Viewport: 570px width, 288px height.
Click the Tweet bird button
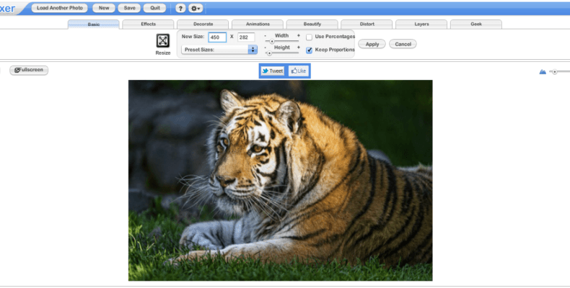click(x=272, y=71)
